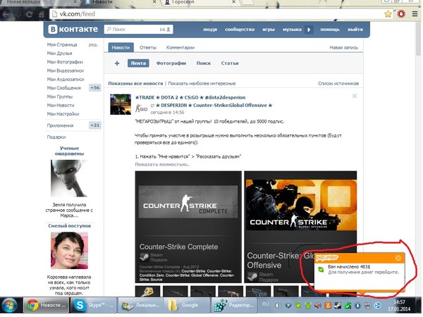The width and height of the screenshot is (423, 317).
Task: Click Показать наиболее интересные
Action: pos(202,84)
